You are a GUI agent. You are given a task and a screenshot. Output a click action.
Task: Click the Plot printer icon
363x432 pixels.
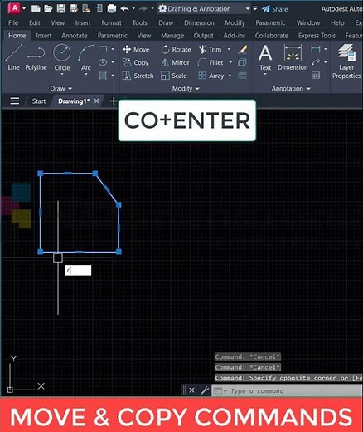coord(111,8)
